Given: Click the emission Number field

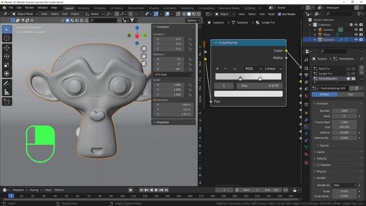Looking at the screenshot, I should (x=344, y=110).
